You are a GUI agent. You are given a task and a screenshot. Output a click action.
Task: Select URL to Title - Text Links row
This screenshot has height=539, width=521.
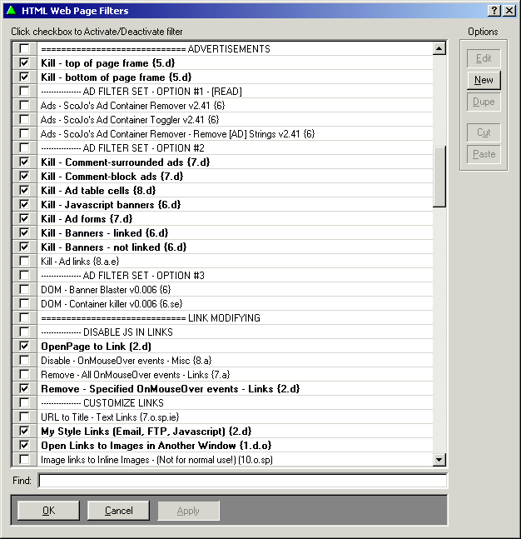[110, 417]
